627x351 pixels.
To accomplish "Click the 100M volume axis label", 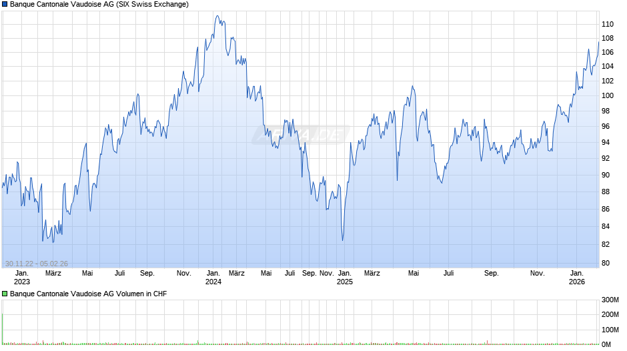I will coord(610,330).
